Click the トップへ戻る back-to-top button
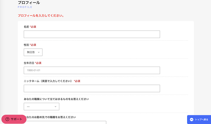The width and height of the screenshot is (211, 124). coord(199,119)
